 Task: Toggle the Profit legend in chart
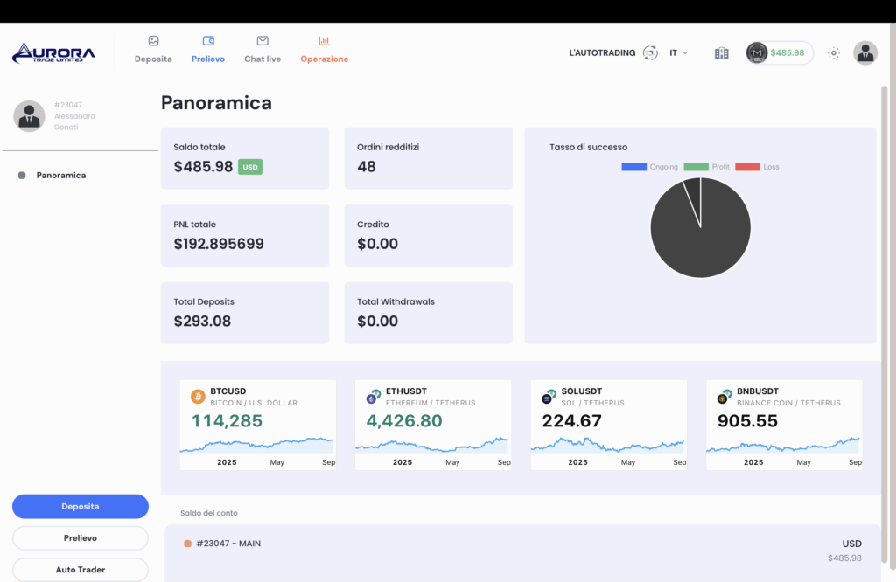pyautogui.click(x=707, y=167)
